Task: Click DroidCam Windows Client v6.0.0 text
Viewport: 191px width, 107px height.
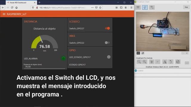Action: (162, 67)
